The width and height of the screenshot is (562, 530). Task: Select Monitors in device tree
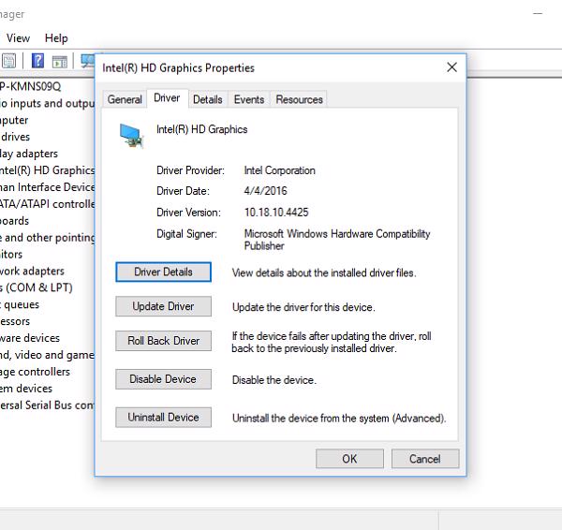11,255
